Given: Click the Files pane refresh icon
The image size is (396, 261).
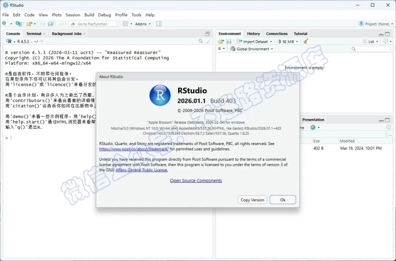Looking at the screenshot, I should (x=389, y=127).
